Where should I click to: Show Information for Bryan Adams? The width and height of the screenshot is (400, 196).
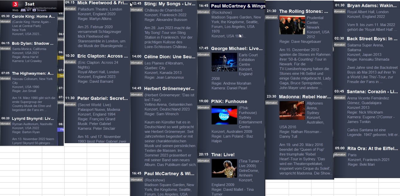point(340,11)
